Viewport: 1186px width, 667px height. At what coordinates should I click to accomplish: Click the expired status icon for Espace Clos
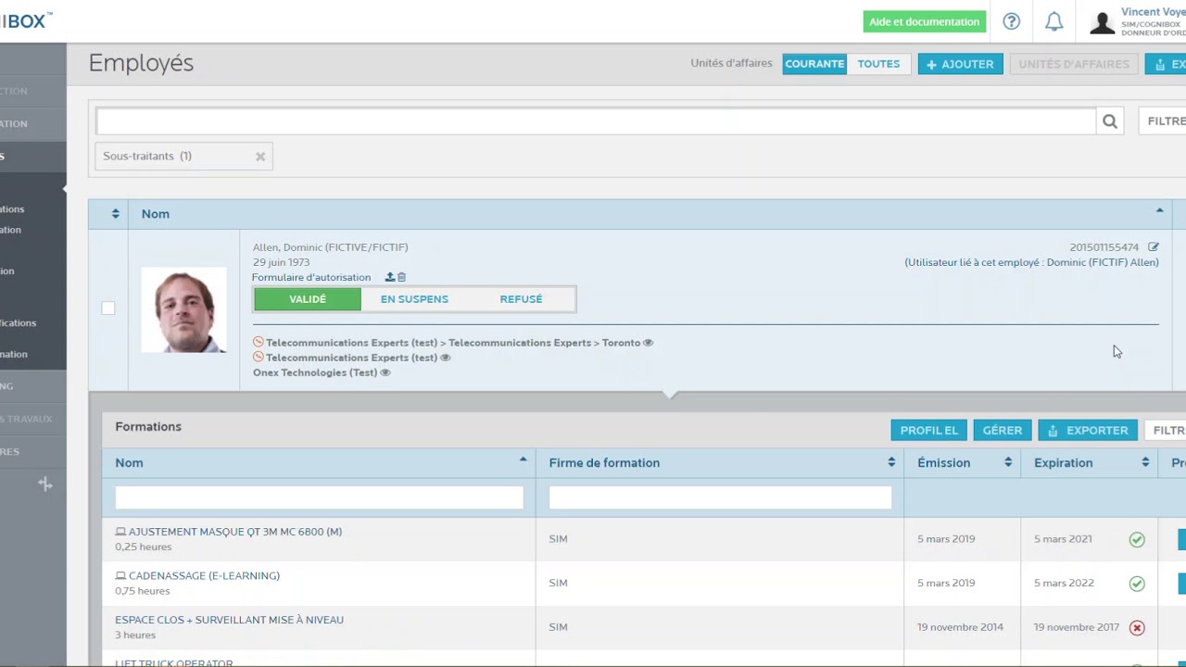pos(1137,627)
